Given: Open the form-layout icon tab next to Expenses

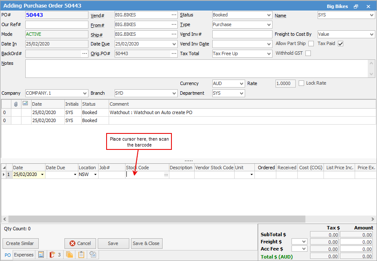Looking at the screenshot, I should pos(41,255).
